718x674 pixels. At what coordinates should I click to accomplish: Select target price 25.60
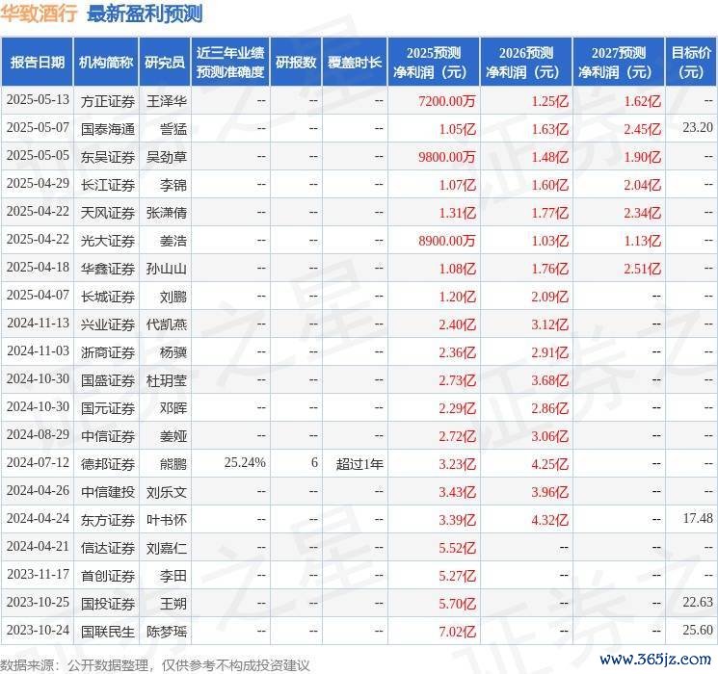[698, 630]
